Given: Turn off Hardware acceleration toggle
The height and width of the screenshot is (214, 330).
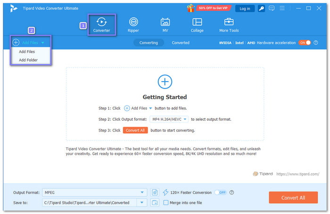Looking at the screenshot, I should point(305,43).
